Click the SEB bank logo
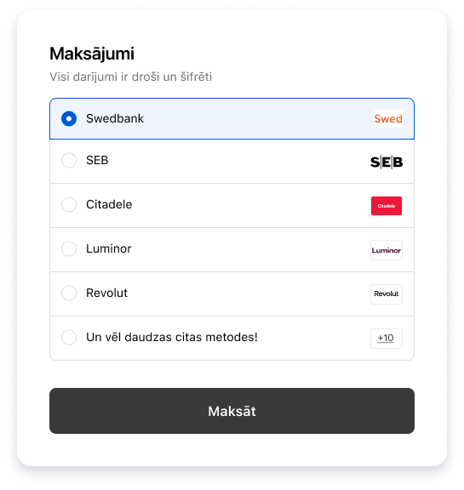This screenshot has height=490, width=464. [387, 162]
